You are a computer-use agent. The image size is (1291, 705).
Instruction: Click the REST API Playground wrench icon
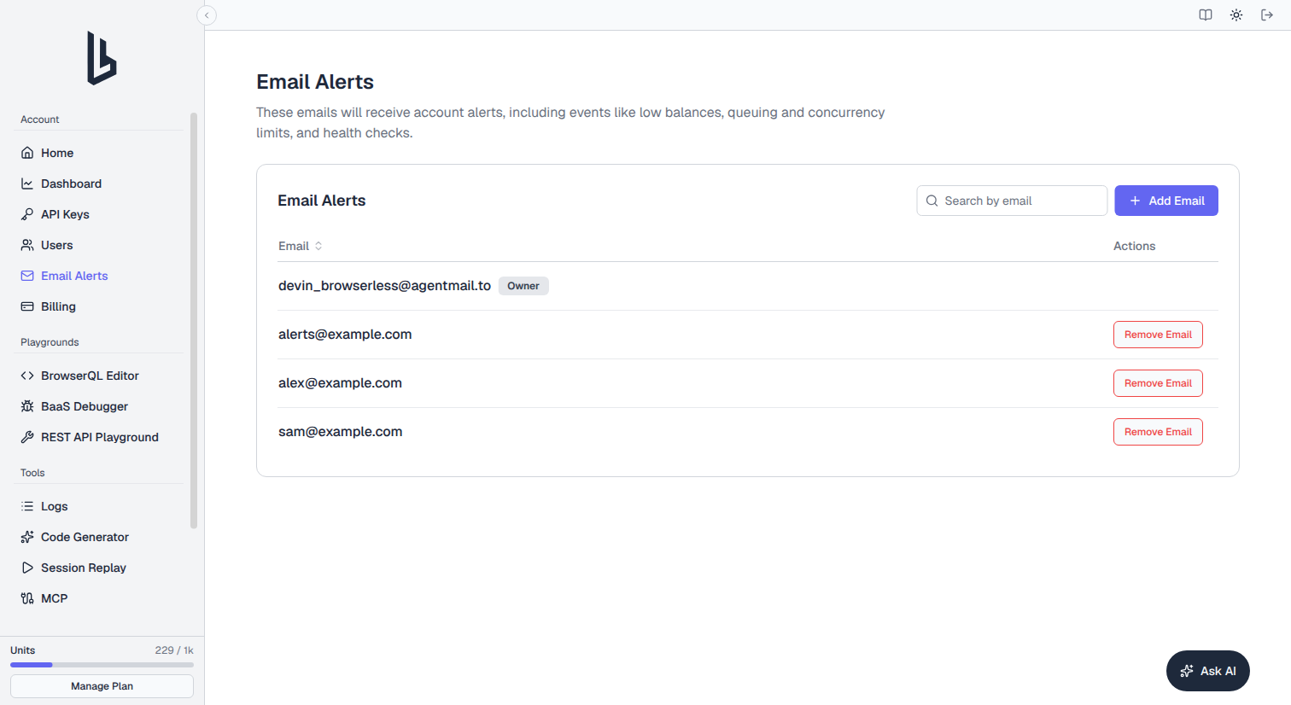click(x=27, y=437)
